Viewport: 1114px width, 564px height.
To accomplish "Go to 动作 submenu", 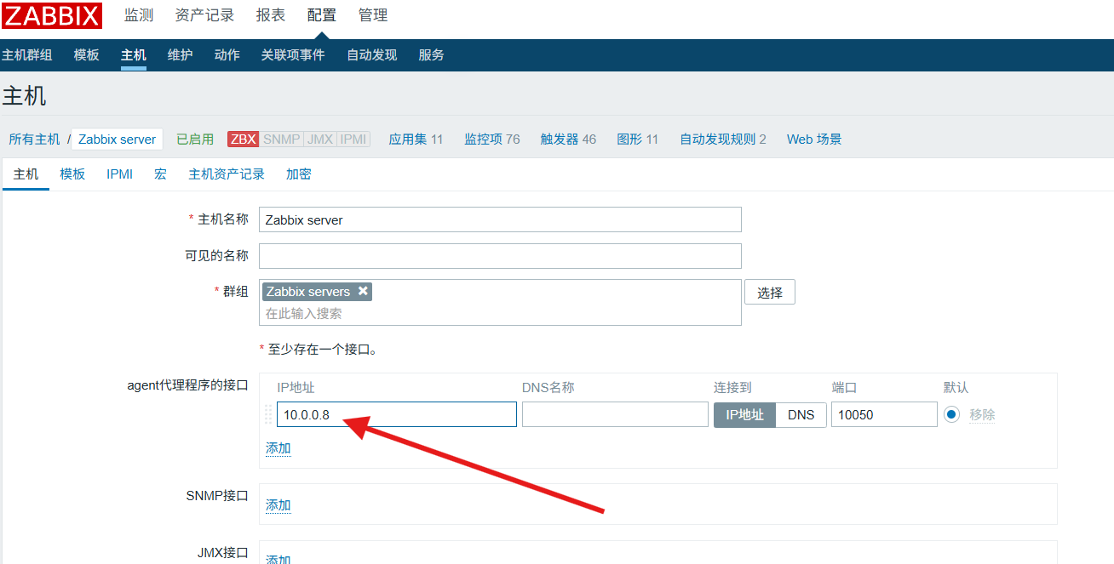I will (227, 54).
